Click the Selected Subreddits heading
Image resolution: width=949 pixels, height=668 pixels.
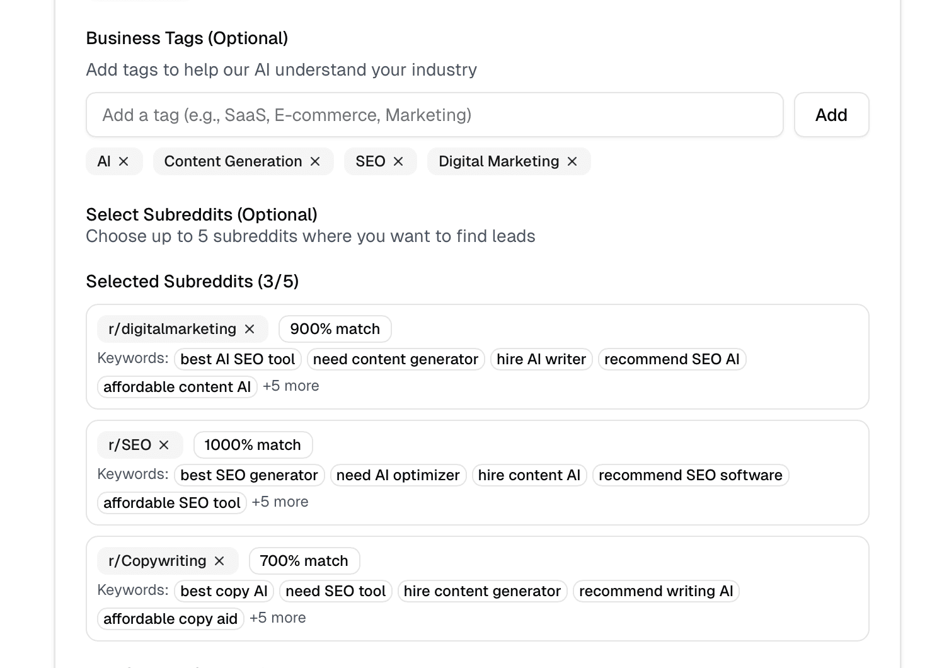192,281
